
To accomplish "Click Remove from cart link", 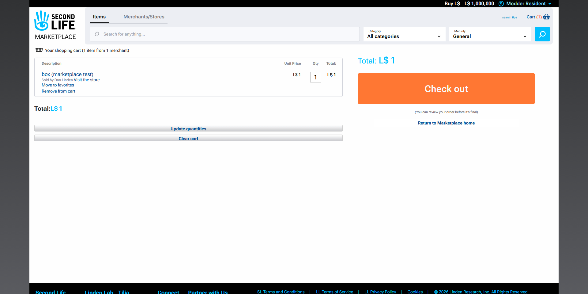I will (x=58, y=91).
